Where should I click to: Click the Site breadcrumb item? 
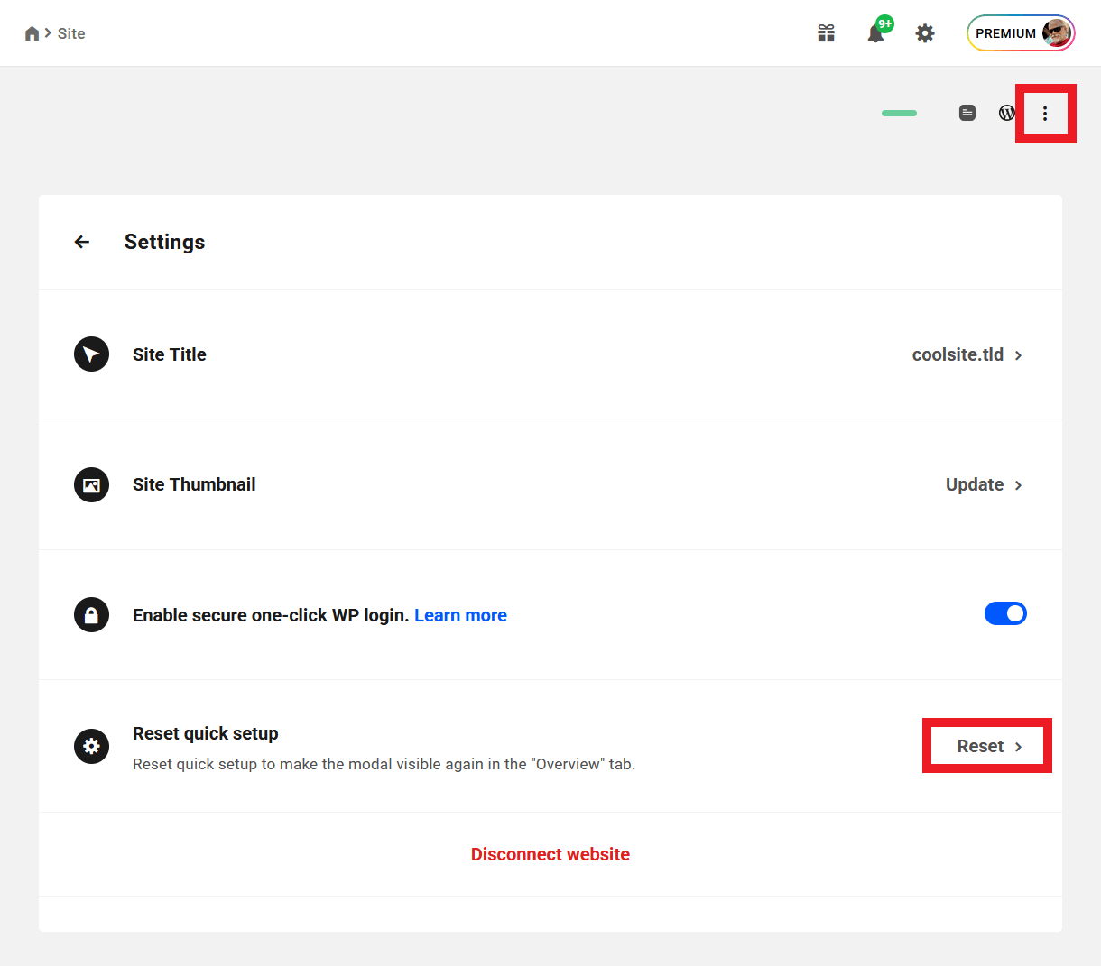[x=71, y=33]
